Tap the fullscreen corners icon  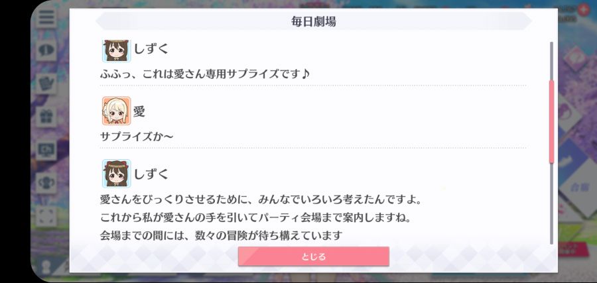coord(46,216)
